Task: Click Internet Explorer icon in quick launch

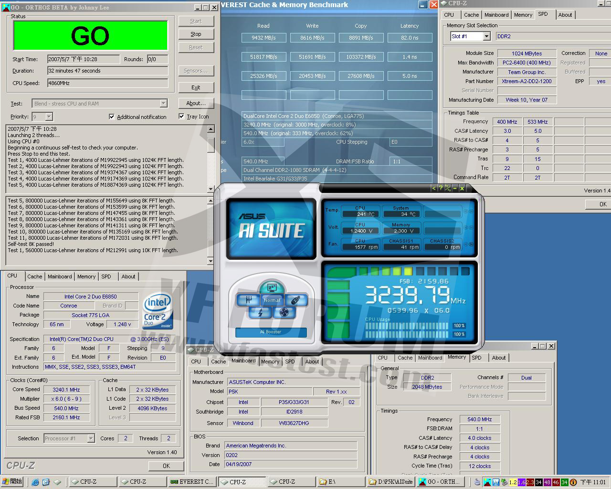Action: tap(35, 482)
